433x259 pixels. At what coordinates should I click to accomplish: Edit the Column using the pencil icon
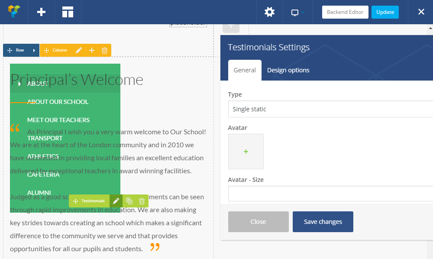point(79,50)
